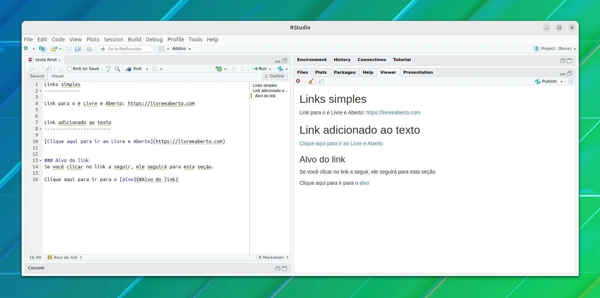The width and height of the screenshot is (600, 298).
Task: Click the Knit yarn ball icon
Action: tap(129, 69)
